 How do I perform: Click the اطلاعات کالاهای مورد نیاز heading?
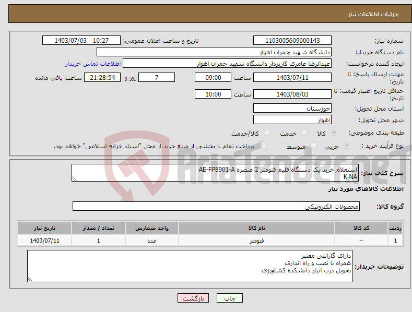coord(366,189)
